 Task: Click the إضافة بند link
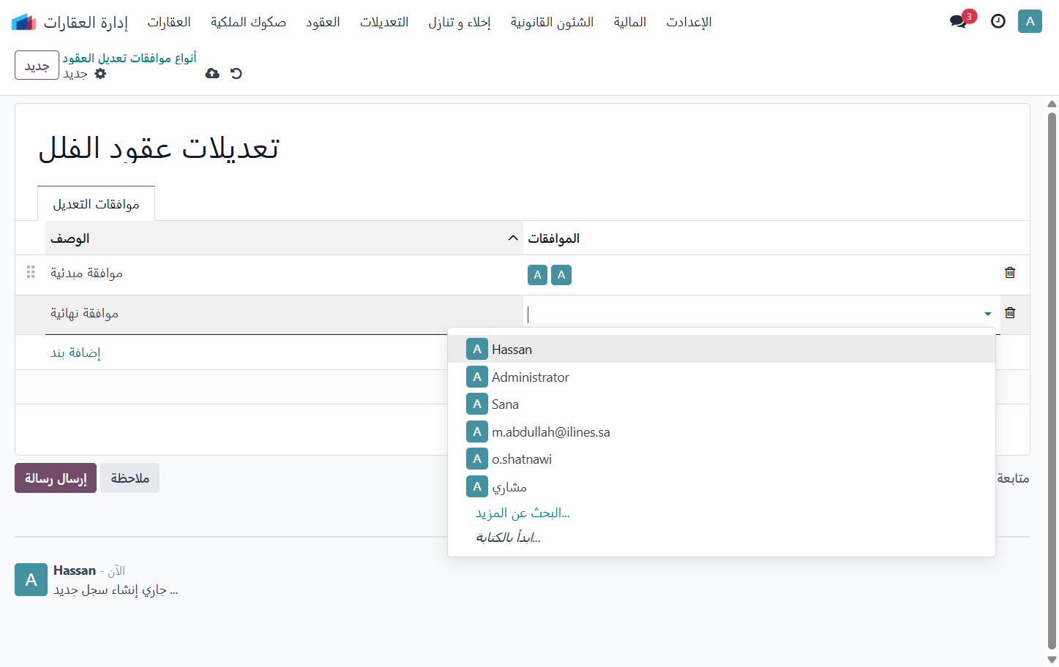coord(75,353)
